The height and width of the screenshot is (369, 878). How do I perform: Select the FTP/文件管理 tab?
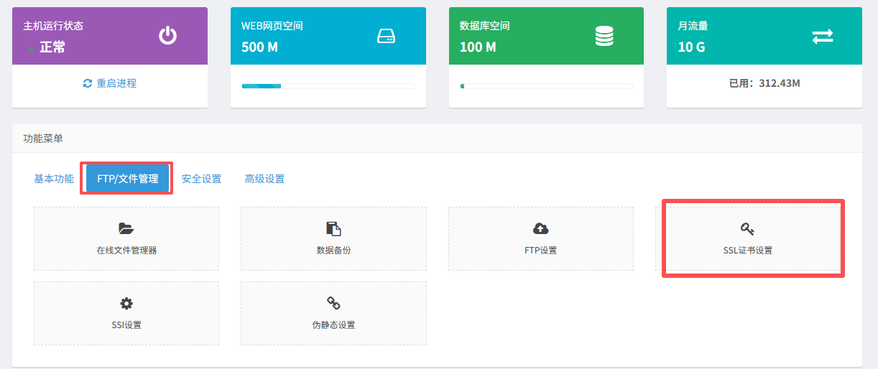(x=127, y=179)
